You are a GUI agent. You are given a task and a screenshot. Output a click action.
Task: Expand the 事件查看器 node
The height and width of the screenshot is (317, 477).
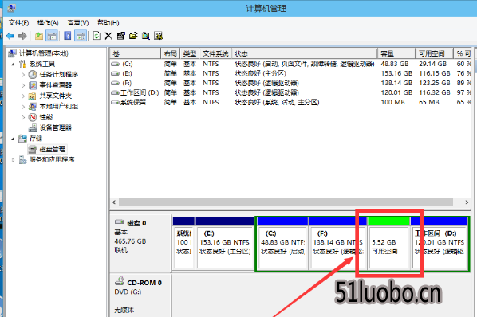tap(23, 85)
